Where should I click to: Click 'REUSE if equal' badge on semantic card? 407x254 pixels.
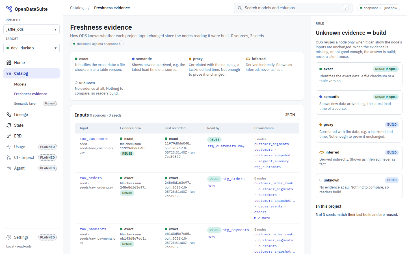[x=386, y=97]
